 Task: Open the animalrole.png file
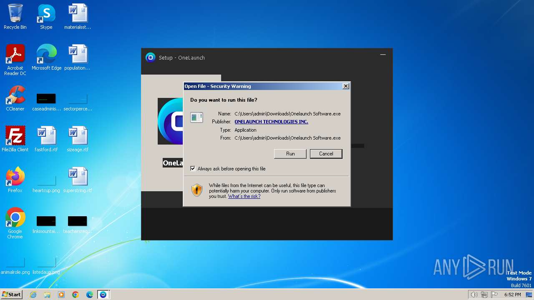[x=15, y=266]
